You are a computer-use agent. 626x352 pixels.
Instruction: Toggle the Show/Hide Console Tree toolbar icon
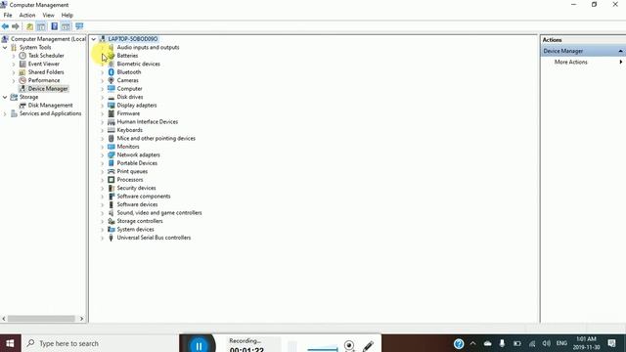click(41, 26)
